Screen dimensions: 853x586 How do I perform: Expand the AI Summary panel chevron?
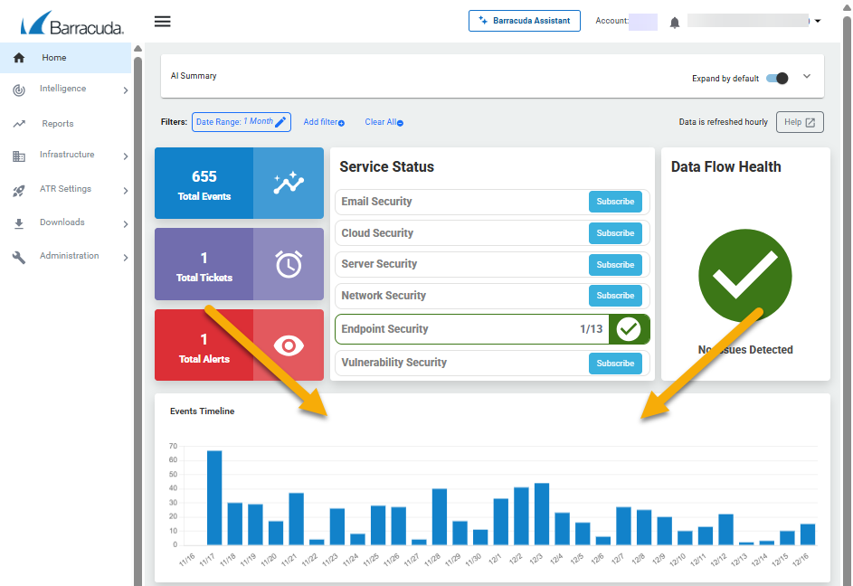807,77
